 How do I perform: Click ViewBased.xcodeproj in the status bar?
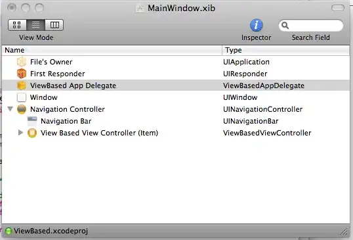(51, 231)
